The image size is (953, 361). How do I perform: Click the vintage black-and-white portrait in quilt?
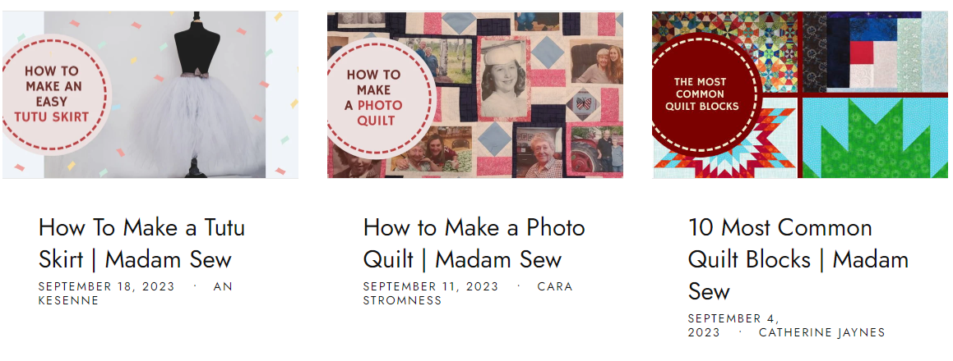click(503, 80)
